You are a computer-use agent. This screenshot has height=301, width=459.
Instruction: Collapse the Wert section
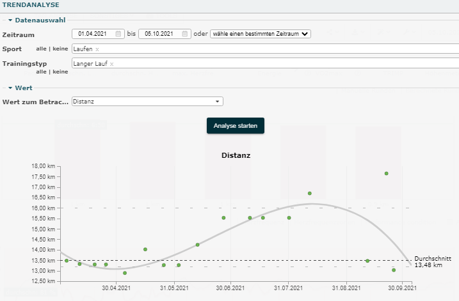pyautogui.click(x=10, y=88)
